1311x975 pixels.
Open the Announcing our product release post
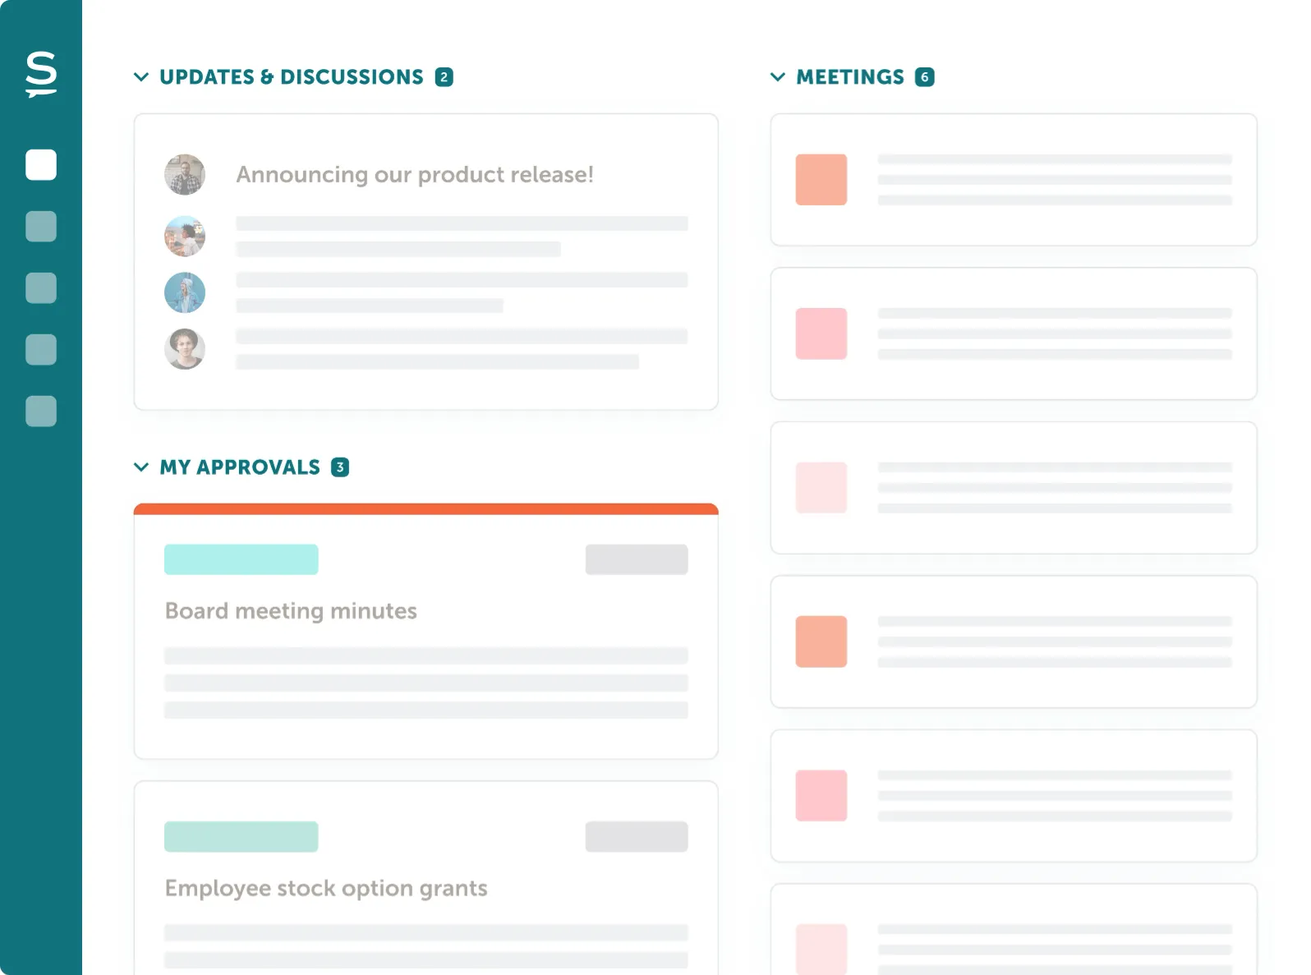[414, 174]
